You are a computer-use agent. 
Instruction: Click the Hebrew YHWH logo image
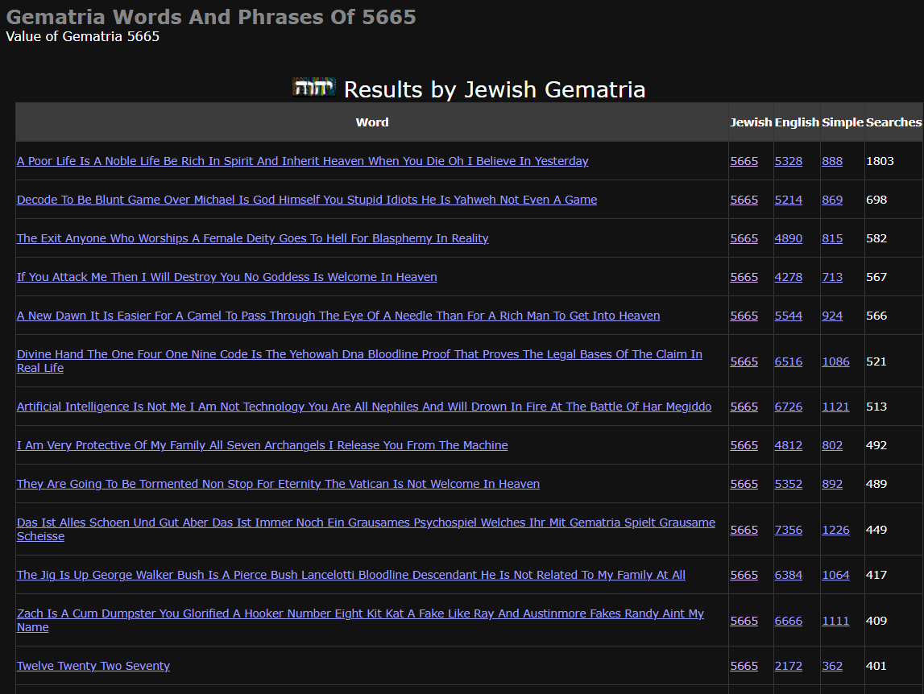(x=314, y=88)
